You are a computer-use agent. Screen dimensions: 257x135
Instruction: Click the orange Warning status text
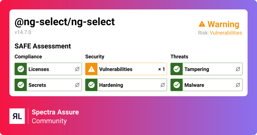[223, 24]
